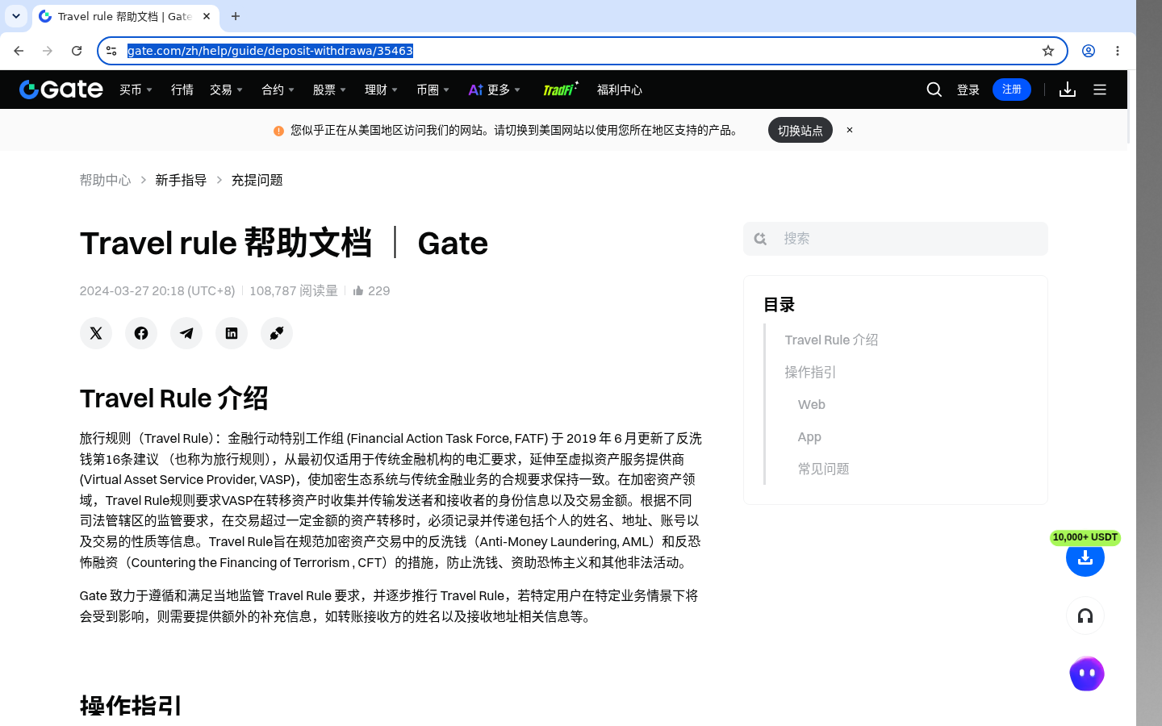This screenshot has height=726, width=1162.
Task: Copy article link with chain icon
Action: [x=277, y=333]
